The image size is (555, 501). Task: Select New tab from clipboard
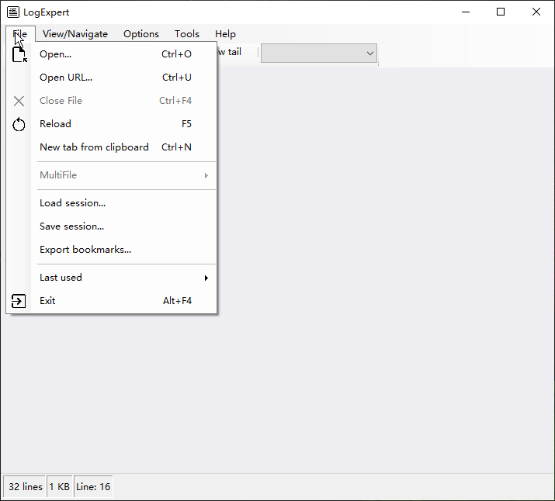(94, 147)
